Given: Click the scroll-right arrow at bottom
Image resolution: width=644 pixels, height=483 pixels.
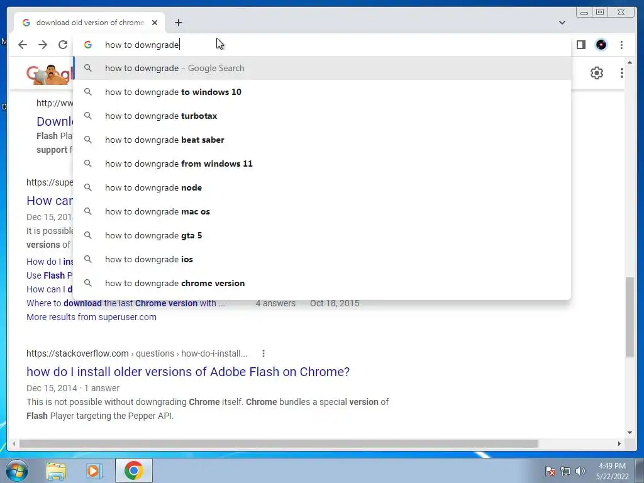Looking at the screenshot, I should coord(619,443).
